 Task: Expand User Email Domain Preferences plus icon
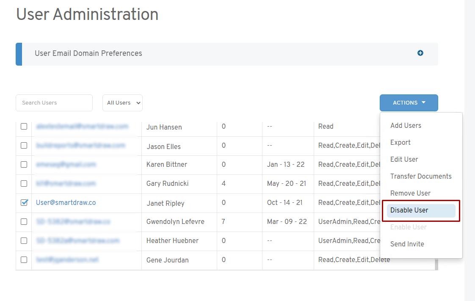coord(420,53)
